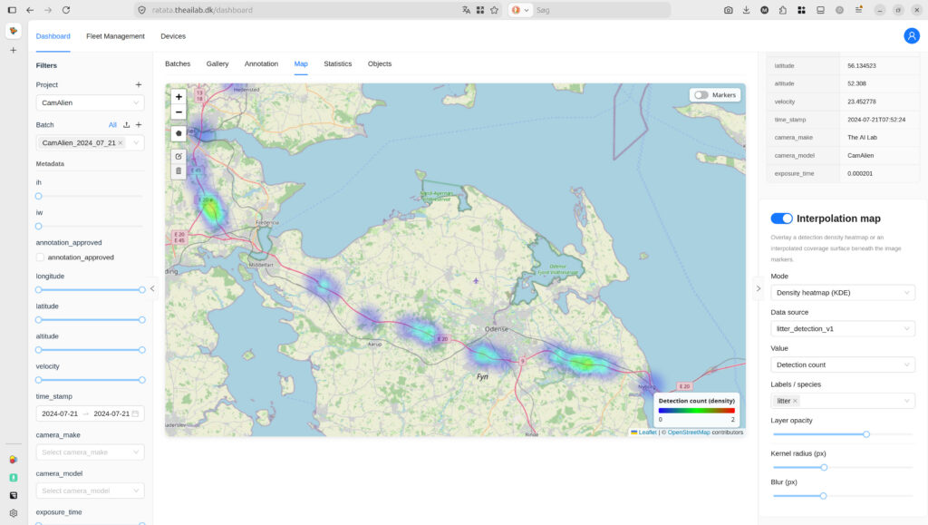The width and height of the screenshot is (928, 525).
Task: Expand Labels / species dropdown arrow
Action: point(906,401)
